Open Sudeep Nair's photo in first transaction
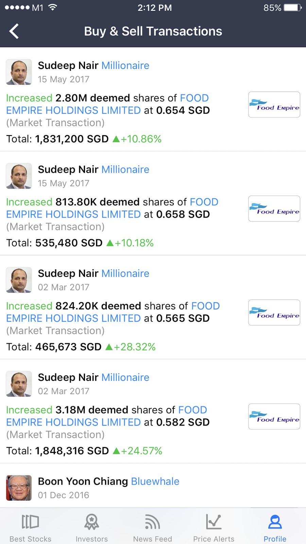This screenshot has width=306, height=544. pos(19,72)
